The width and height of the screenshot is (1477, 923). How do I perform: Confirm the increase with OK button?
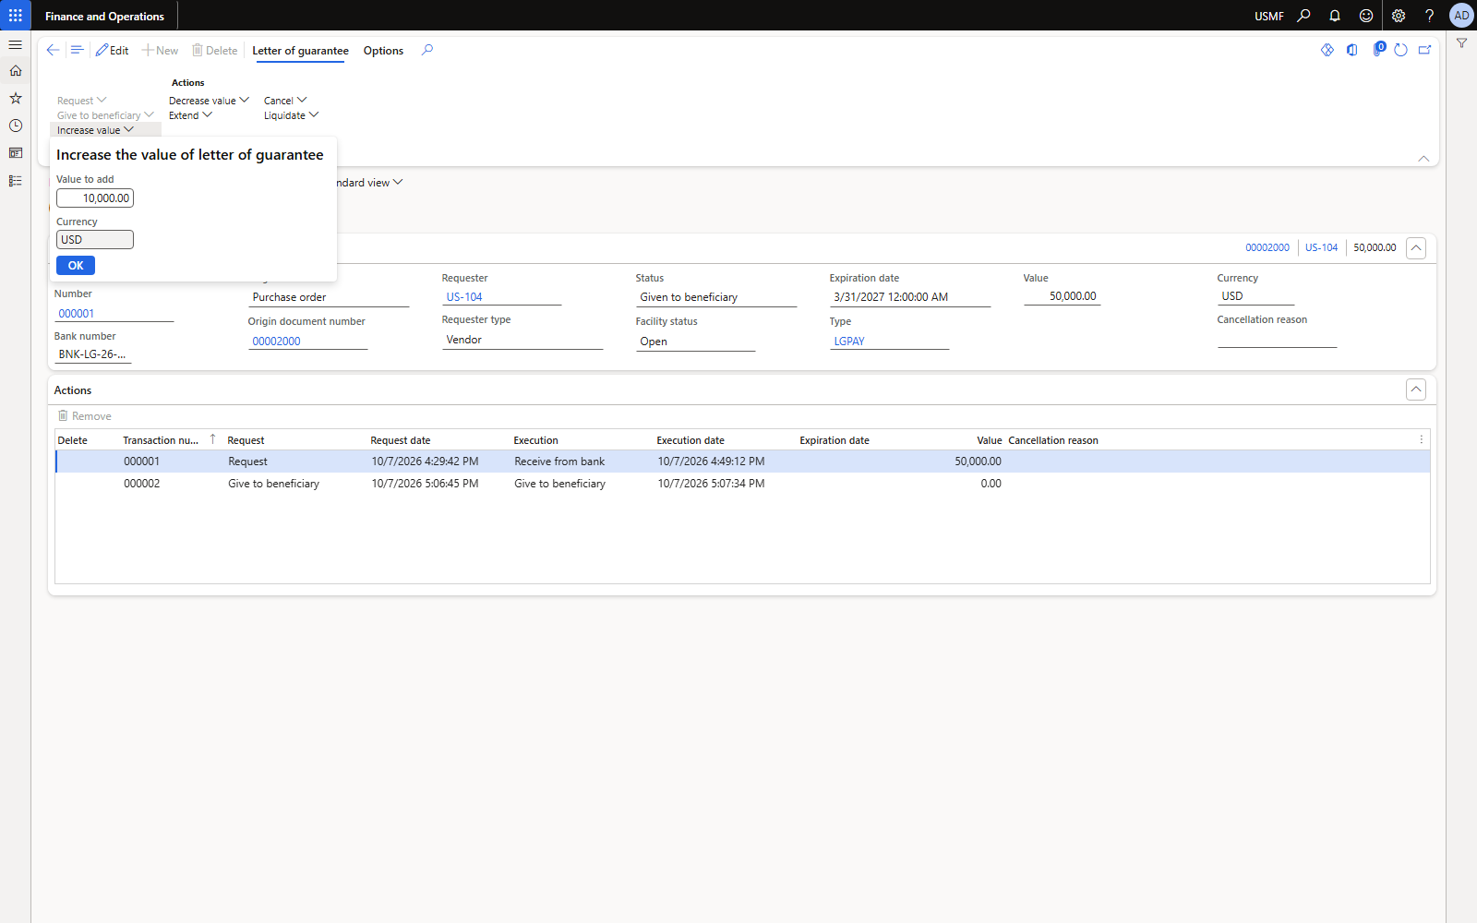click(x=76, y=266)
